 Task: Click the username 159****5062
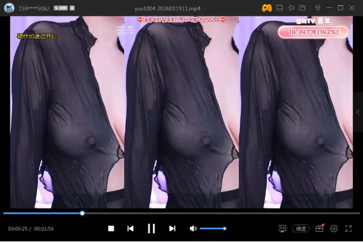34,9
